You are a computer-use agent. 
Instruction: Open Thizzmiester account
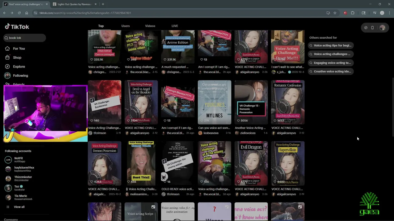(18, 178)
